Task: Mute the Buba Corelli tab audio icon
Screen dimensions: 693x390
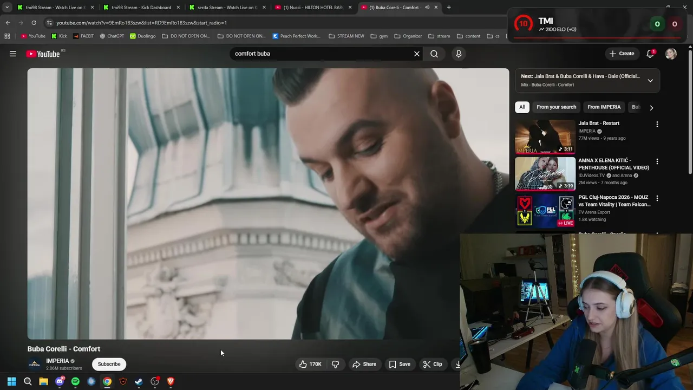Action: [427, 8]
